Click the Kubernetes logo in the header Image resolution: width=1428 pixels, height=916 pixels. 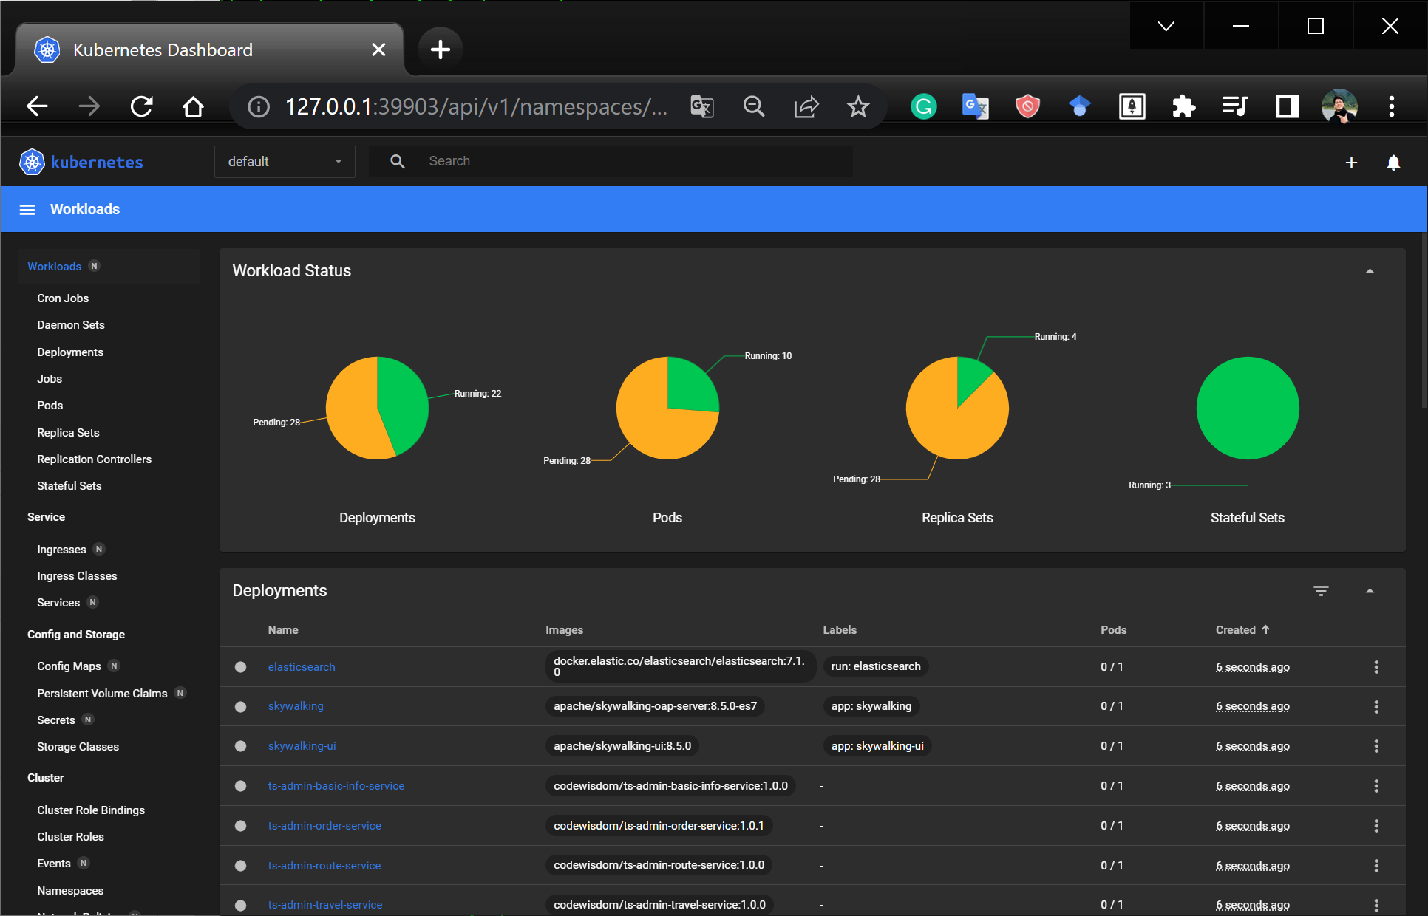pos(32,161)
